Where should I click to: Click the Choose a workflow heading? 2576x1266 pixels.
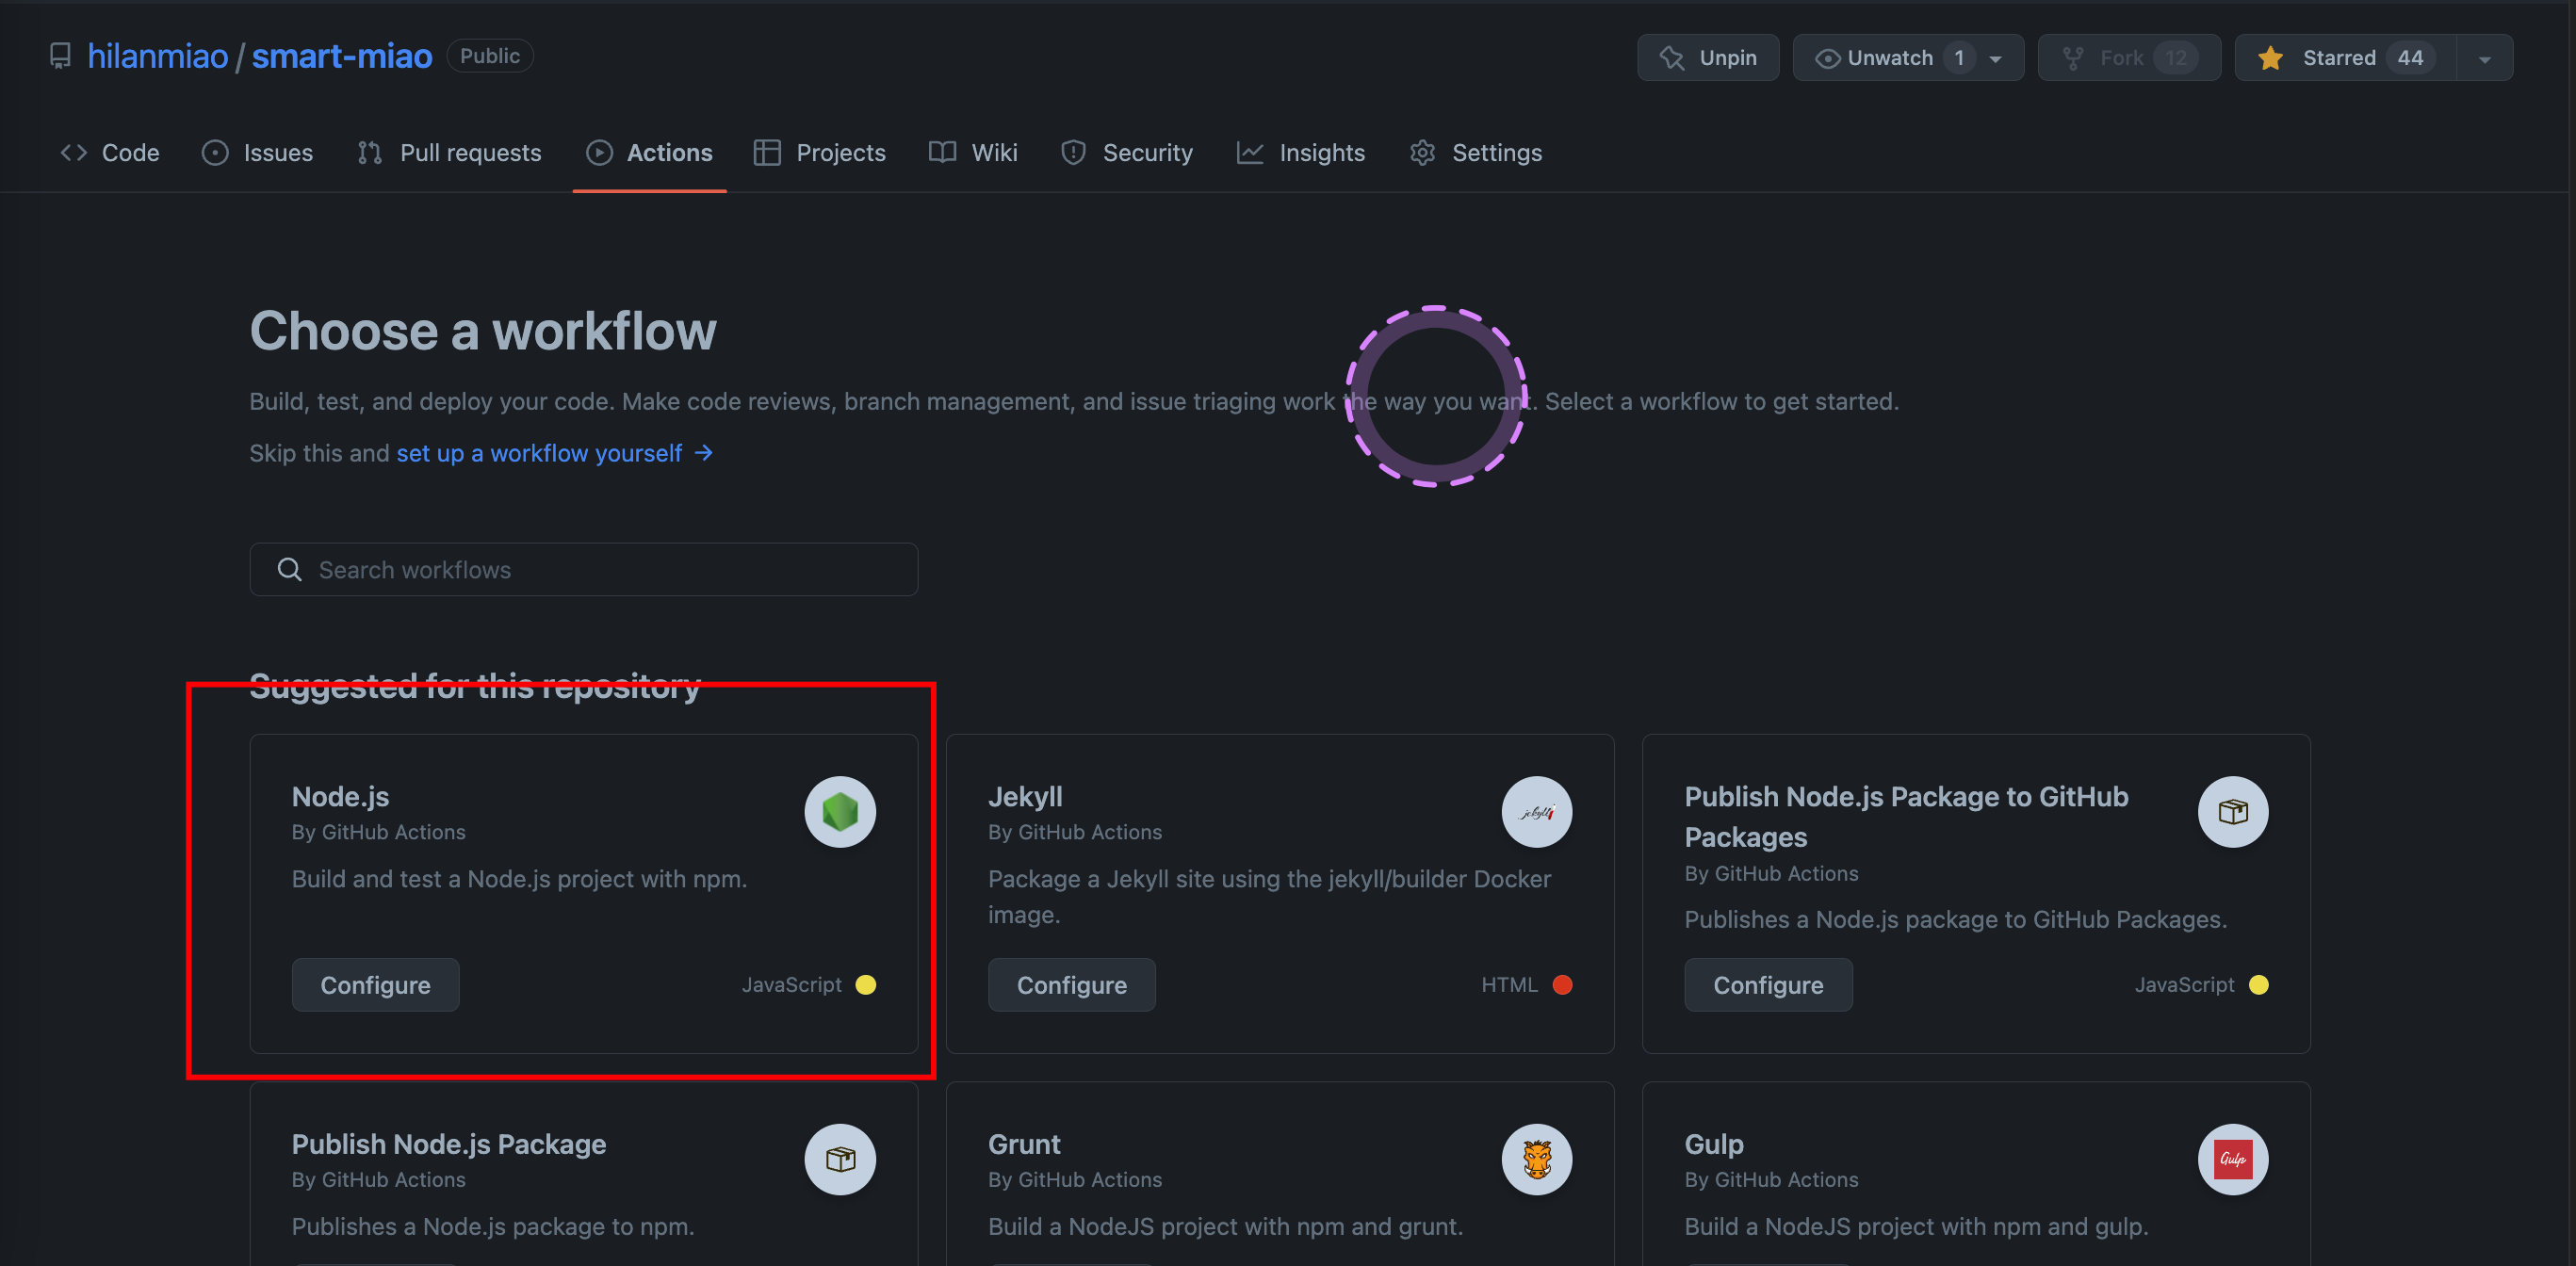point(483,331)
